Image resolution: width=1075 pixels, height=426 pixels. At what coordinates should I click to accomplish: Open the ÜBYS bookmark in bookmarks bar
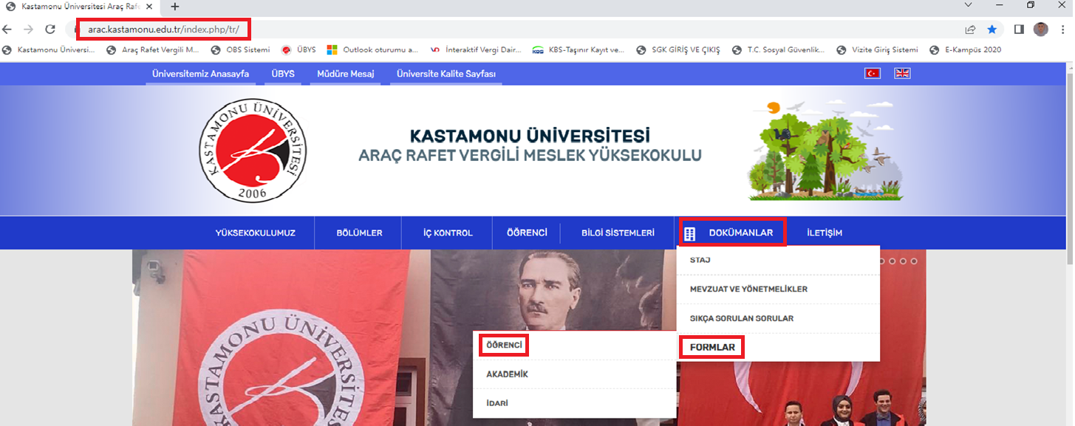tap(298, 50)
